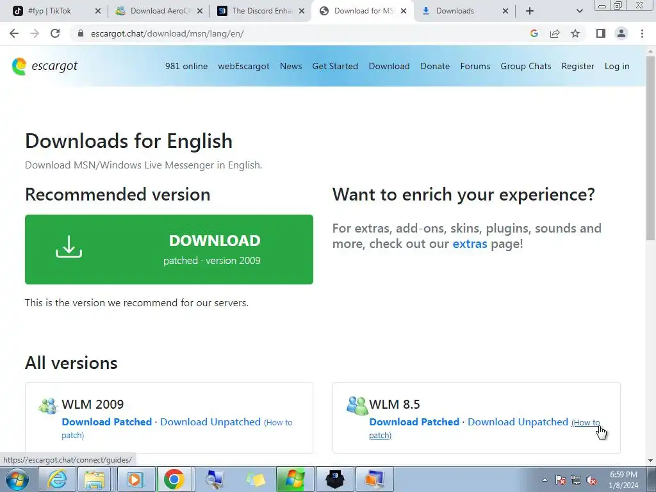Click WLM 8.5 Download Patched
Screen dimensions: 656x492
coord(414,422)
